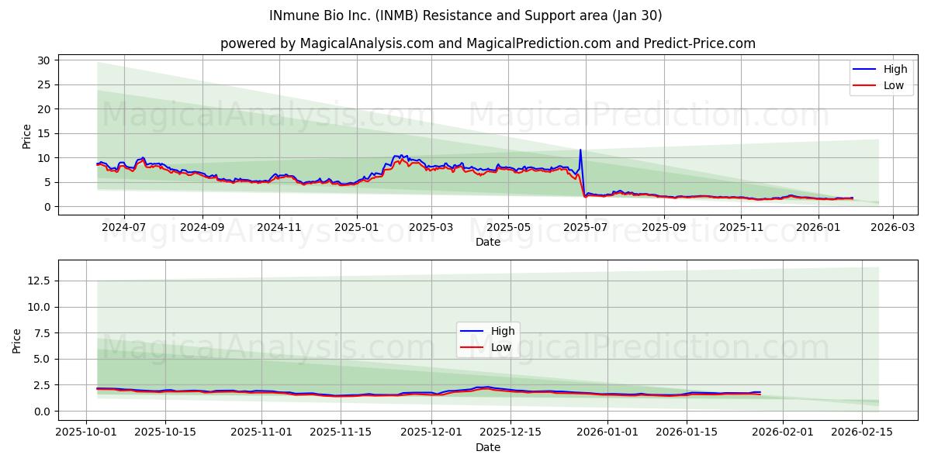Click the '12.5' y-axis label in bottom chart
931x465 pixels.
click(x=39, y=281)
